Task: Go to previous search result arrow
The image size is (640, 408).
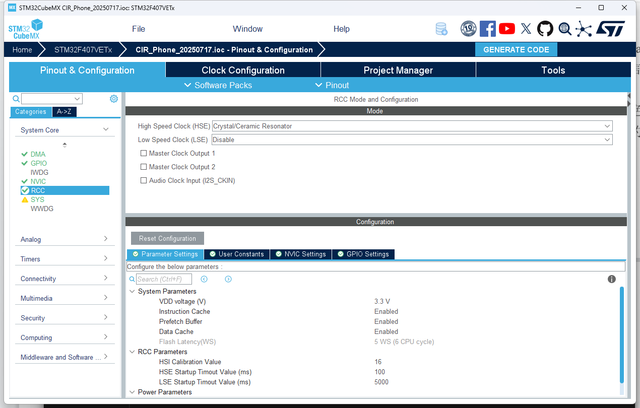Action: pyautogui.click(x=204, y=279)
